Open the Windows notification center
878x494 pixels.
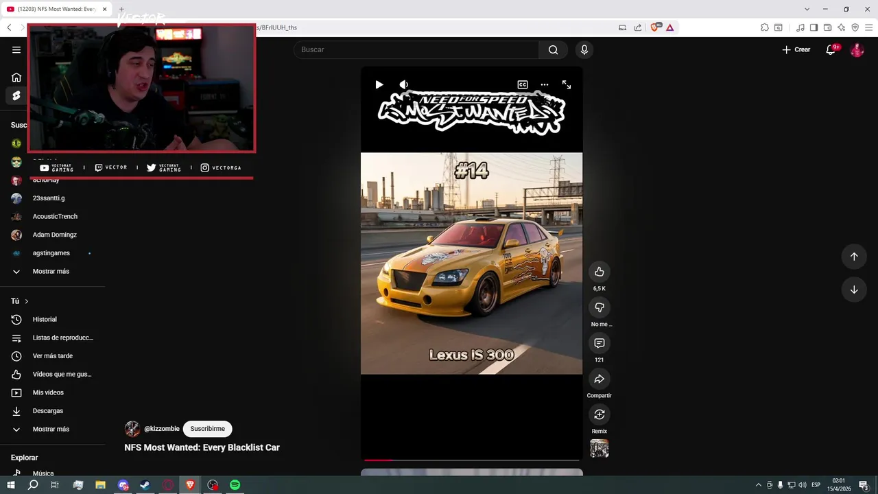(x=864, y=485)
